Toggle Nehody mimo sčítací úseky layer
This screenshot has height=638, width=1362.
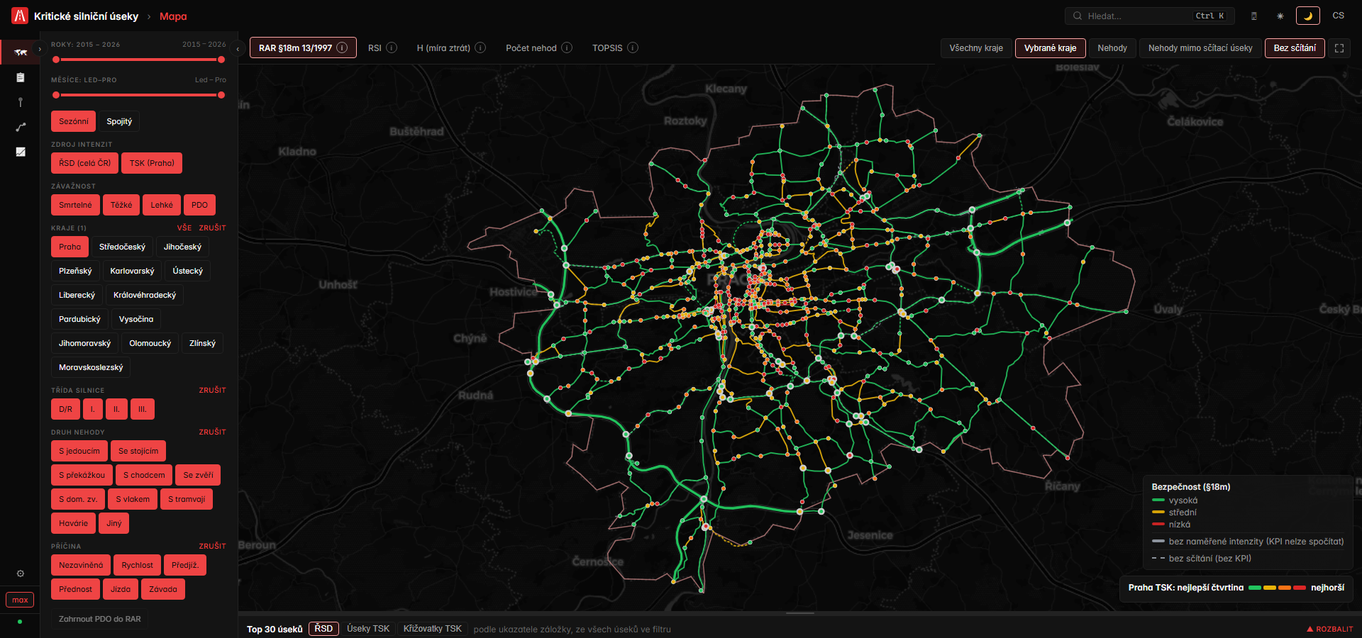coord(1200,48)
